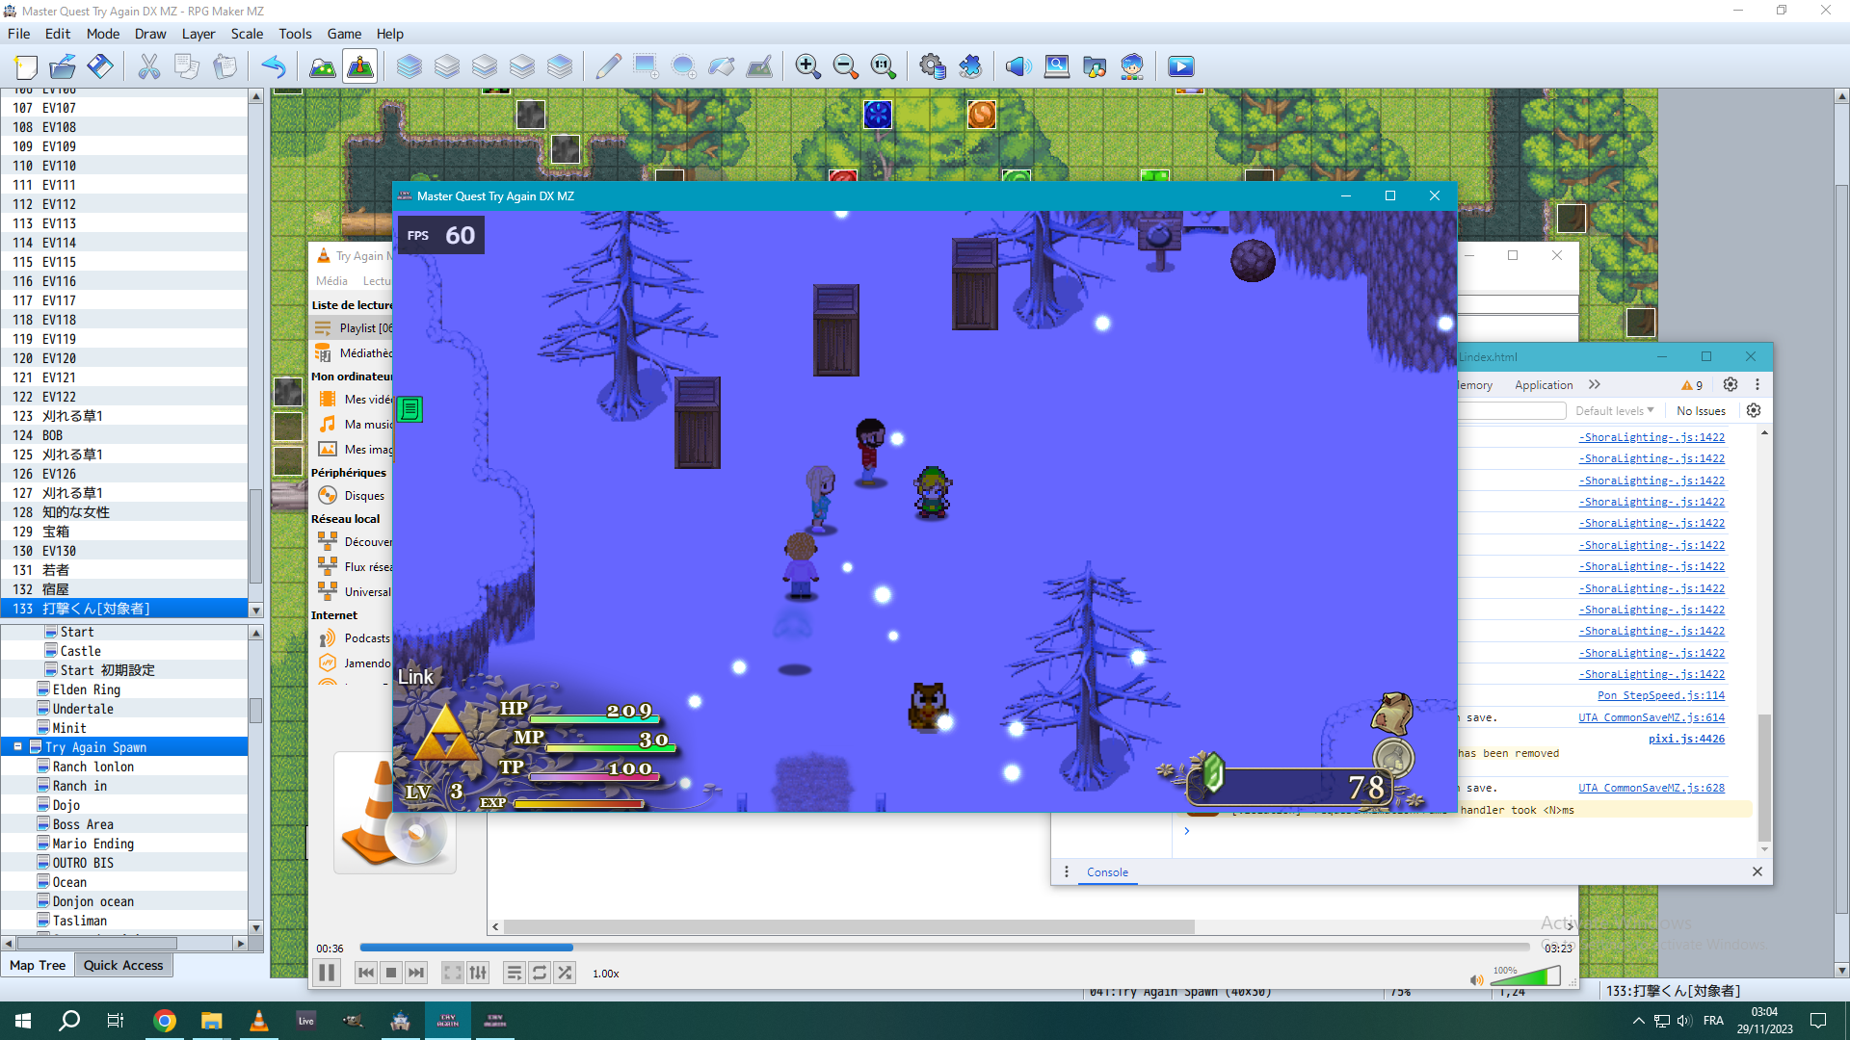The height and width of the screenshot is (1040, 1850).
Task: Cut selection with the scissors icon
Action: click(149, 66)
